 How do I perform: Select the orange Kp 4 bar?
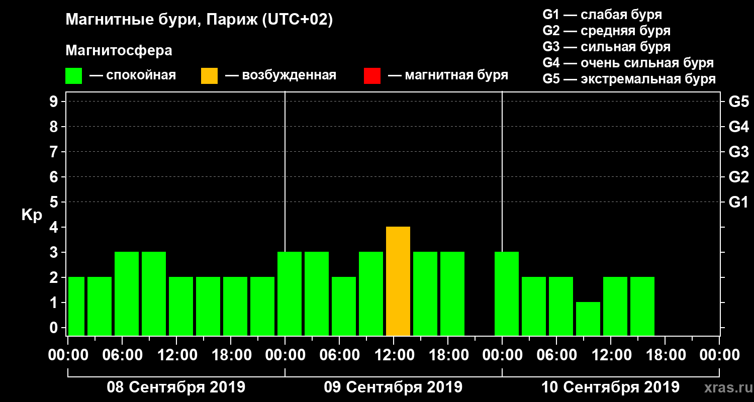(398, 281)
